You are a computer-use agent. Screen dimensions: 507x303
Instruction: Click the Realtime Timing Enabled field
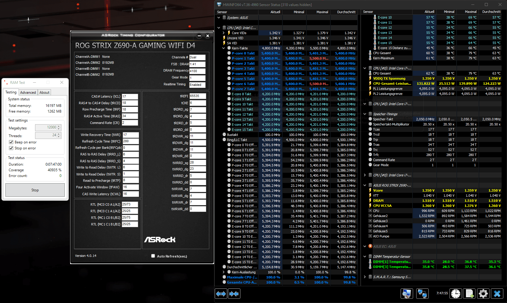click(x=197, y=85)
